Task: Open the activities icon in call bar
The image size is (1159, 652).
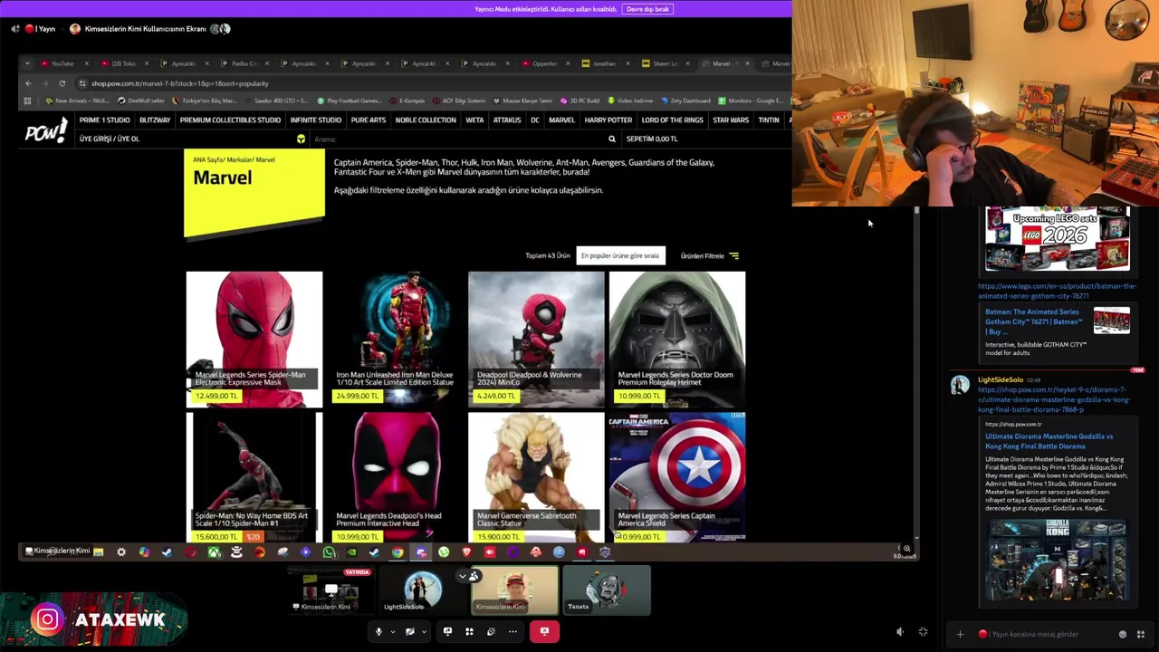Action: click(469, 631)
